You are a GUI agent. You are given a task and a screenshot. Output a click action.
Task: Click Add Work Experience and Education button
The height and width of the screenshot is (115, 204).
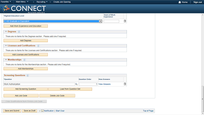tap(25, 26)
